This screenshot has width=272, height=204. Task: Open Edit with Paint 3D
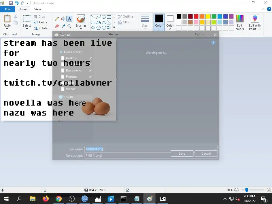255,23
